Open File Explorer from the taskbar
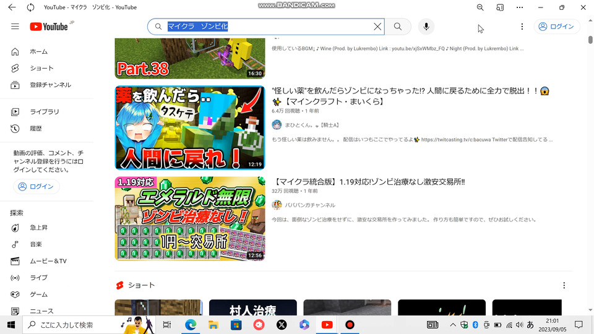The image size is (594, 334). point(213,325)
